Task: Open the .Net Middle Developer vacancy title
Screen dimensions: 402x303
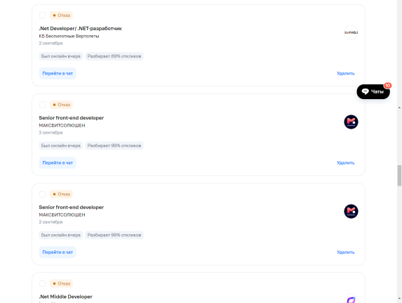Action: point(65,297)
